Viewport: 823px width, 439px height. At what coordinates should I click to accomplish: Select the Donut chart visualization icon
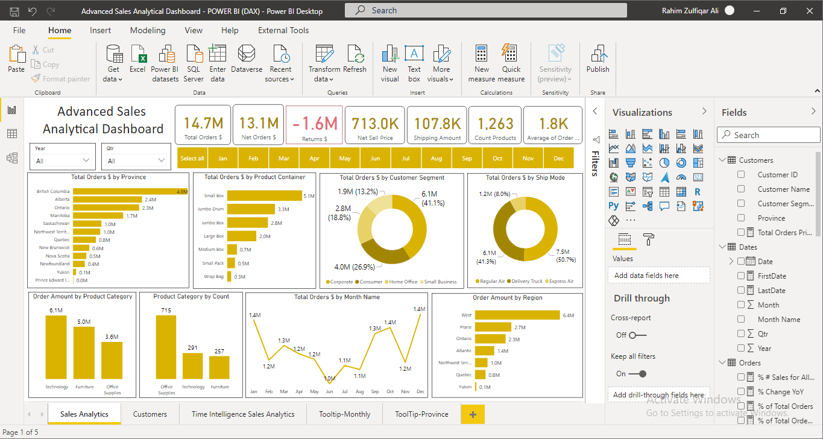[681, 162]
